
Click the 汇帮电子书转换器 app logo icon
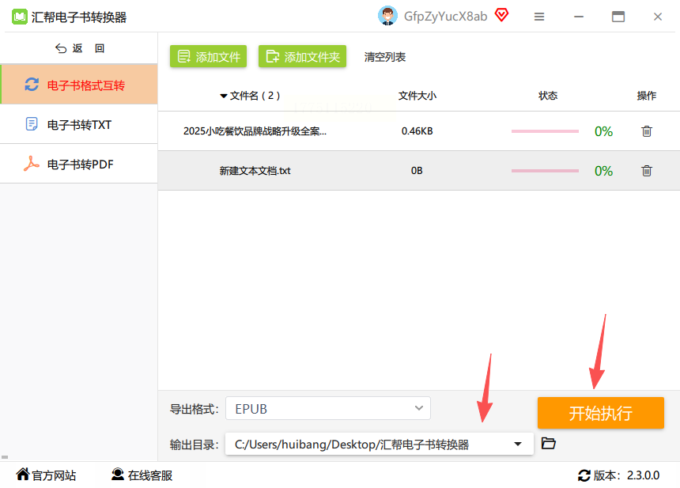(x=19, y=17)
